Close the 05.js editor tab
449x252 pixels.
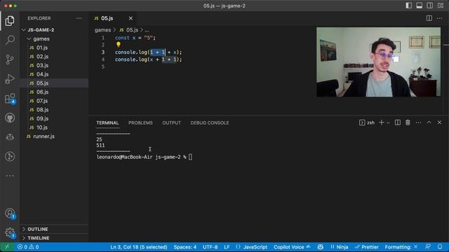(130, 18)
